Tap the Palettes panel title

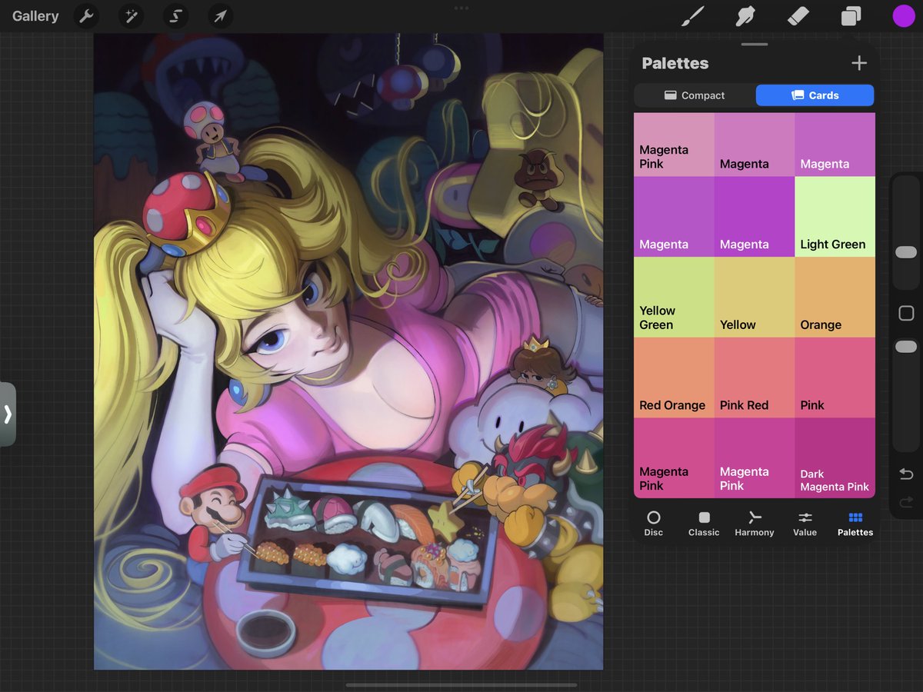[x=675, y=63]
